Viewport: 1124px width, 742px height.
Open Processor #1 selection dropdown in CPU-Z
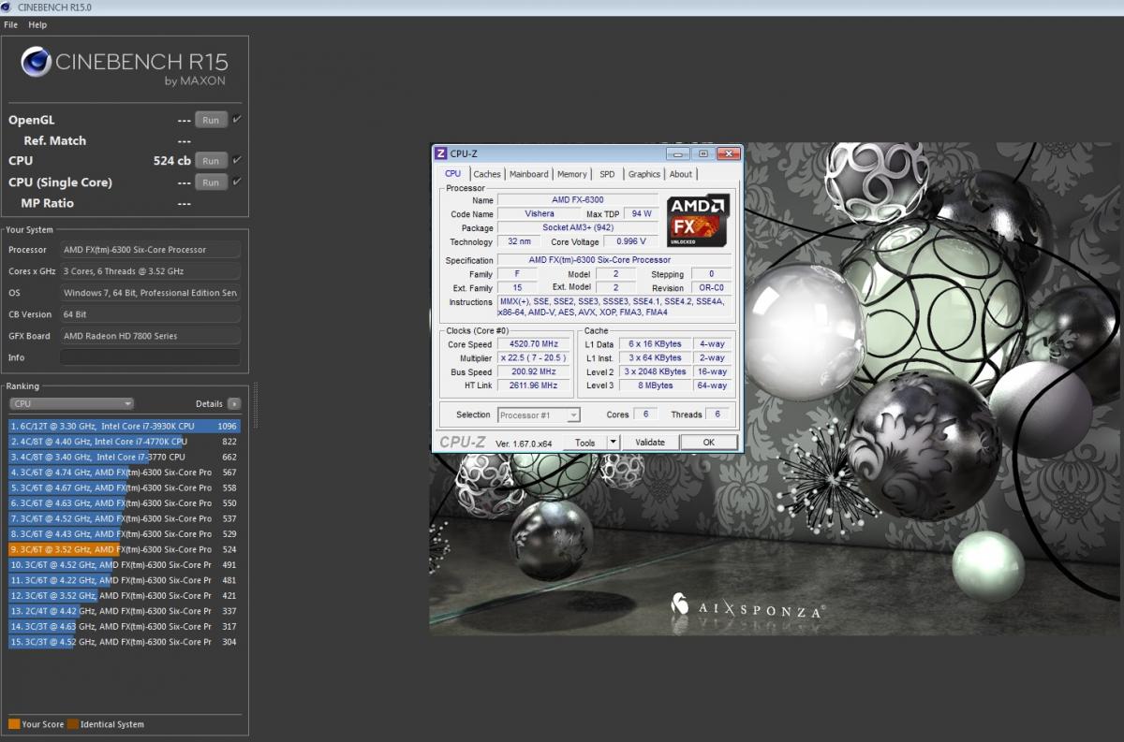coord(539,415)
